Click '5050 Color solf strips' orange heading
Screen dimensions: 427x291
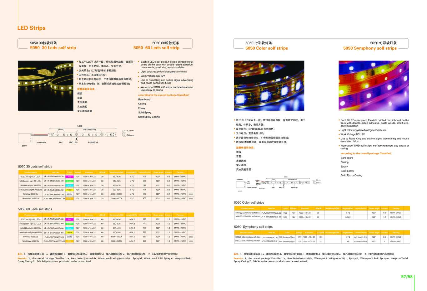coord(267,48)
